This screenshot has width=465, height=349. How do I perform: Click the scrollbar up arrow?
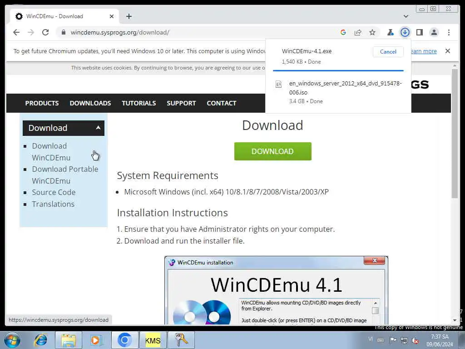(455, 65)
